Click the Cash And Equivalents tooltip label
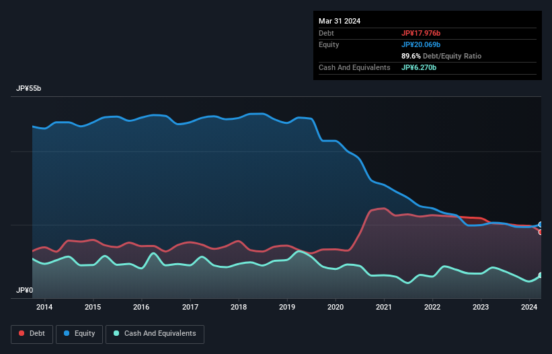The image size is (552, 354). pyautogui.click(x=354, y=67)
